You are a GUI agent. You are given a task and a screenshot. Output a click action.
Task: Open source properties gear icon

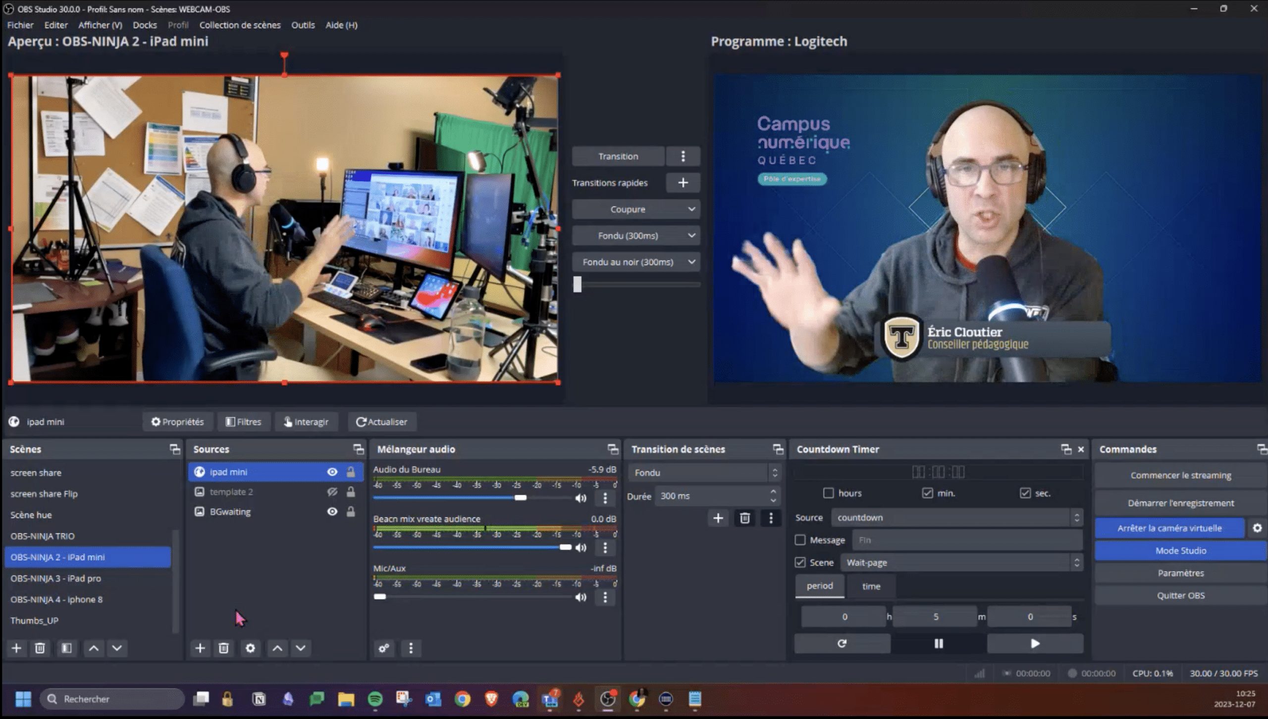point(250,648)
